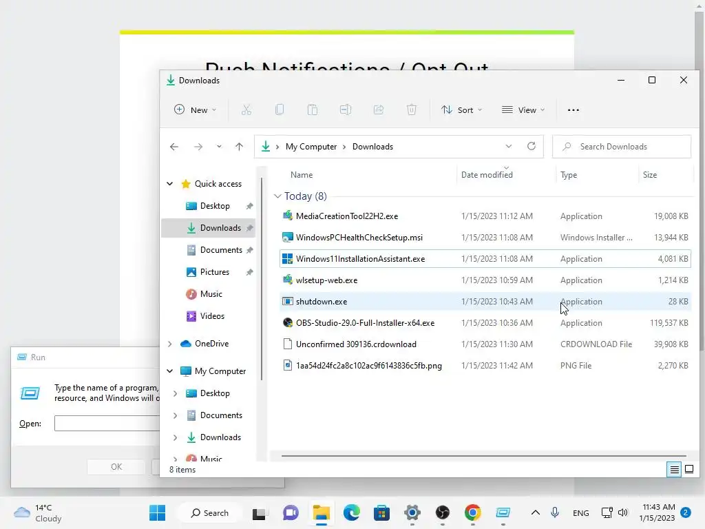Image resolution: width=705 pixels, height=529 pixels.
Task: Expand the address bar history dropdown
Action: coord(509,146)
